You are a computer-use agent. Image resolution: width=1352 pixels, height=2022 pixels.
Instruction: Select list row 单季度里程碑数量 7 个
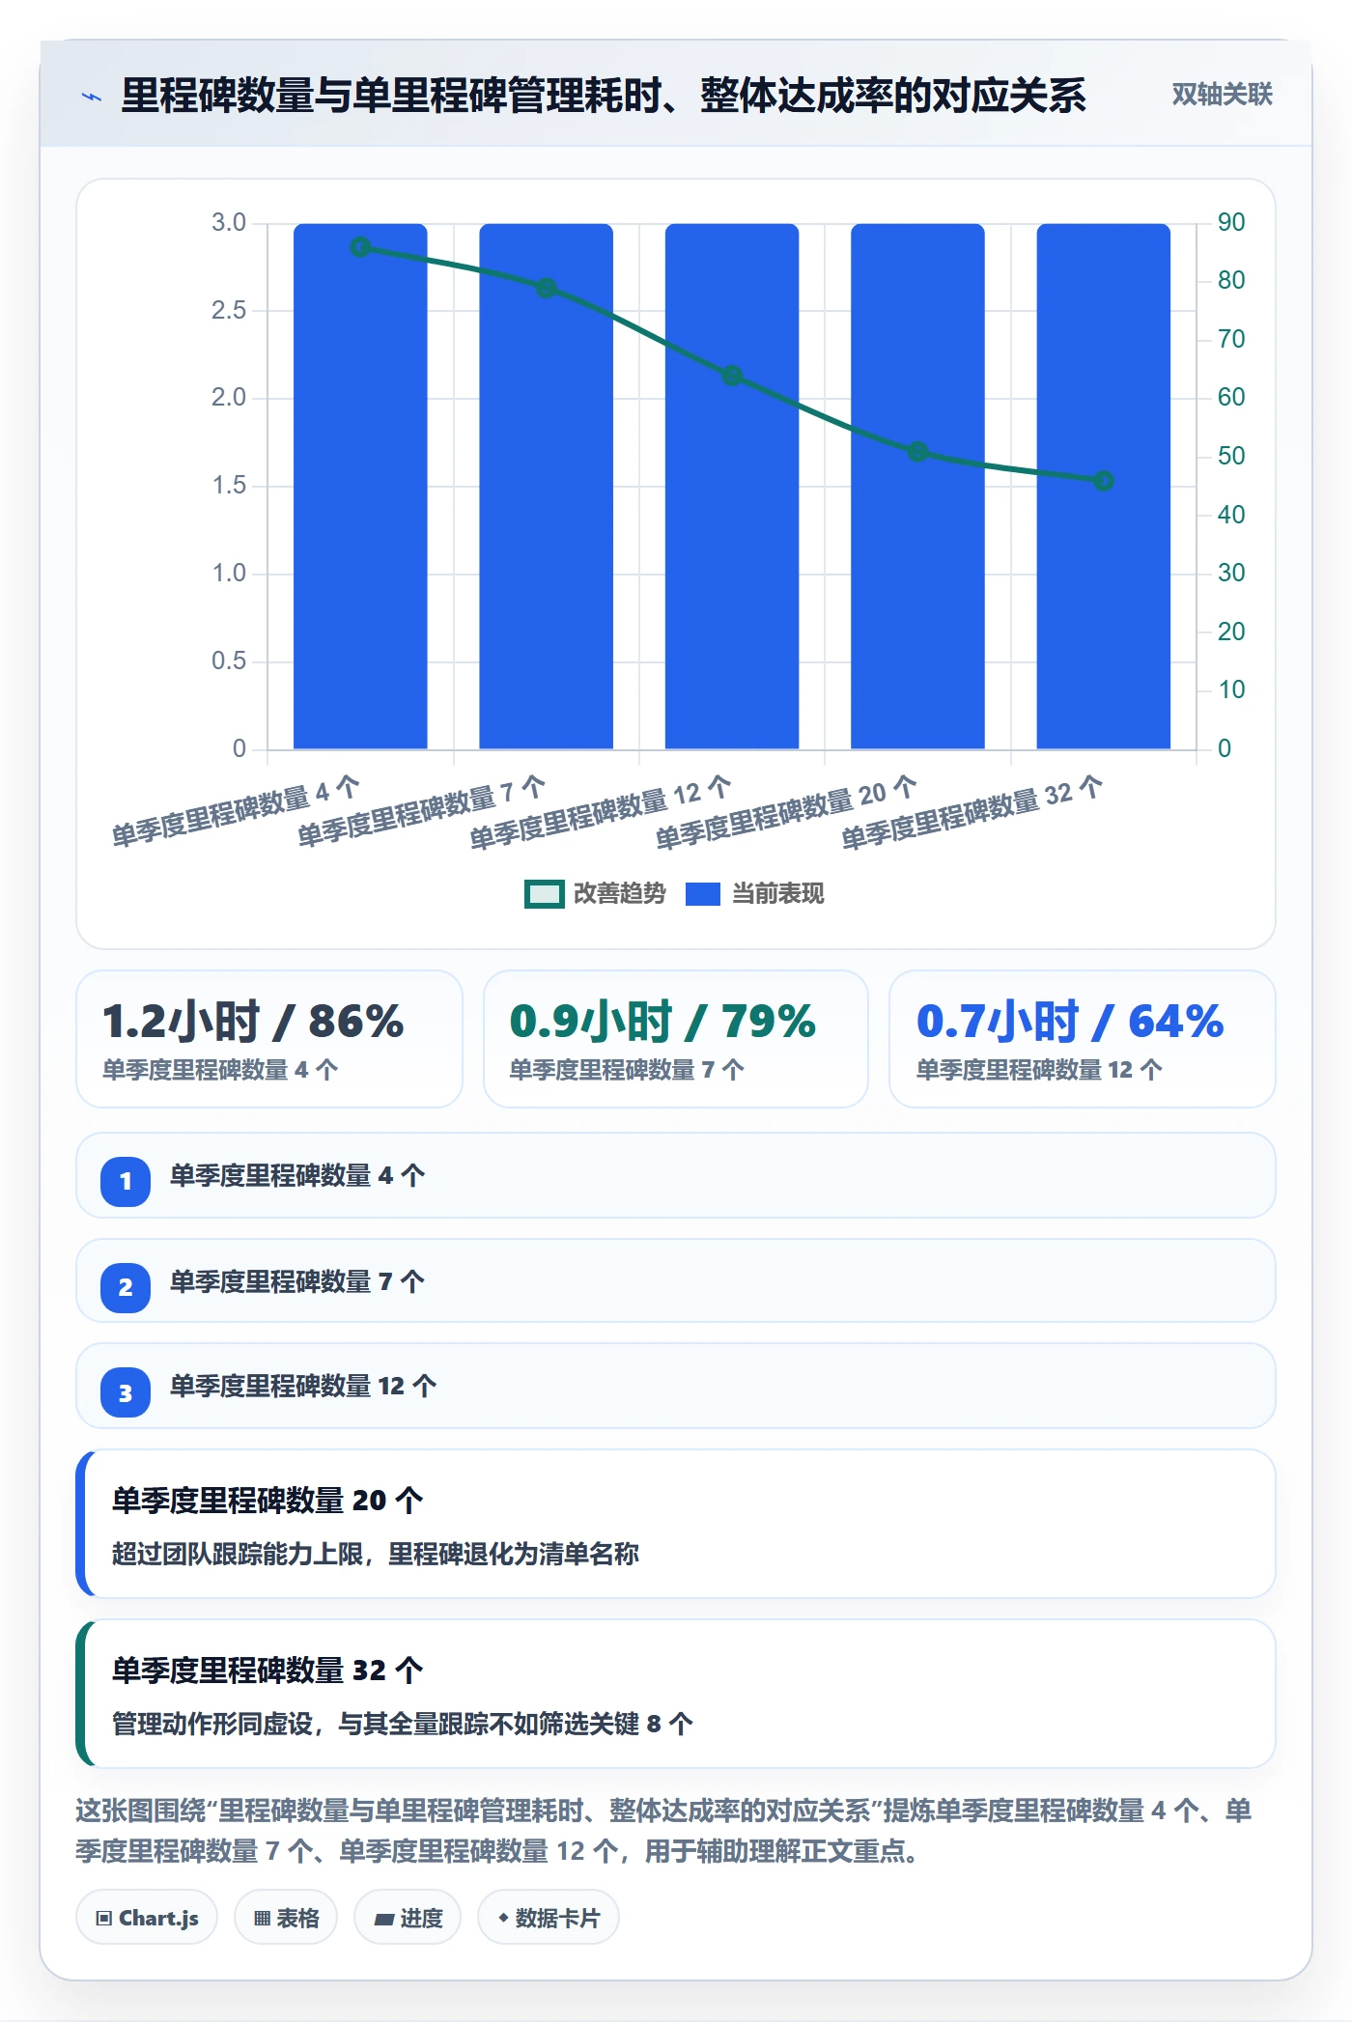coord(676,1280)
